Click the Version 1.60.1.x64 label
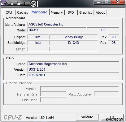126x122 pixels. (40, 118)
